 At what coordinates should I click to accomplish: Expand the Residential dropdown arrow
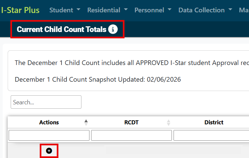126,10
